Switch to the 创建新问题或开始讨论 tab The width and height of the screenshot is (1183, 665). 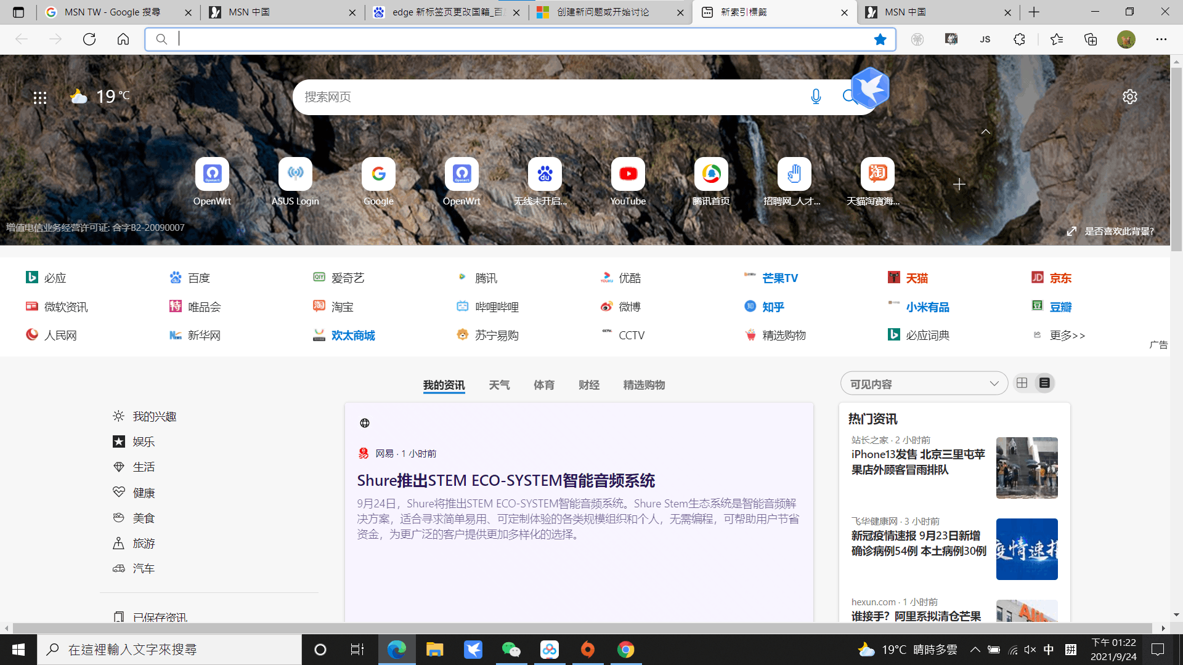(610, 12)
